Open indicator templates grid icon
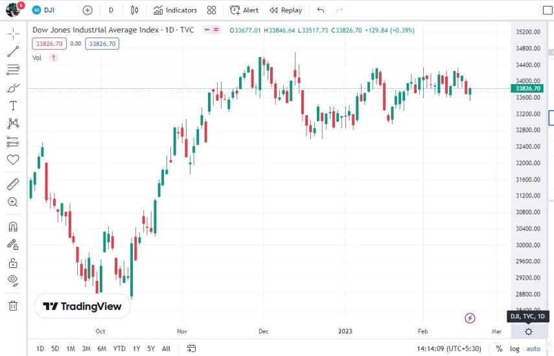This screenshot has width=554, height=356. (211, 10)
